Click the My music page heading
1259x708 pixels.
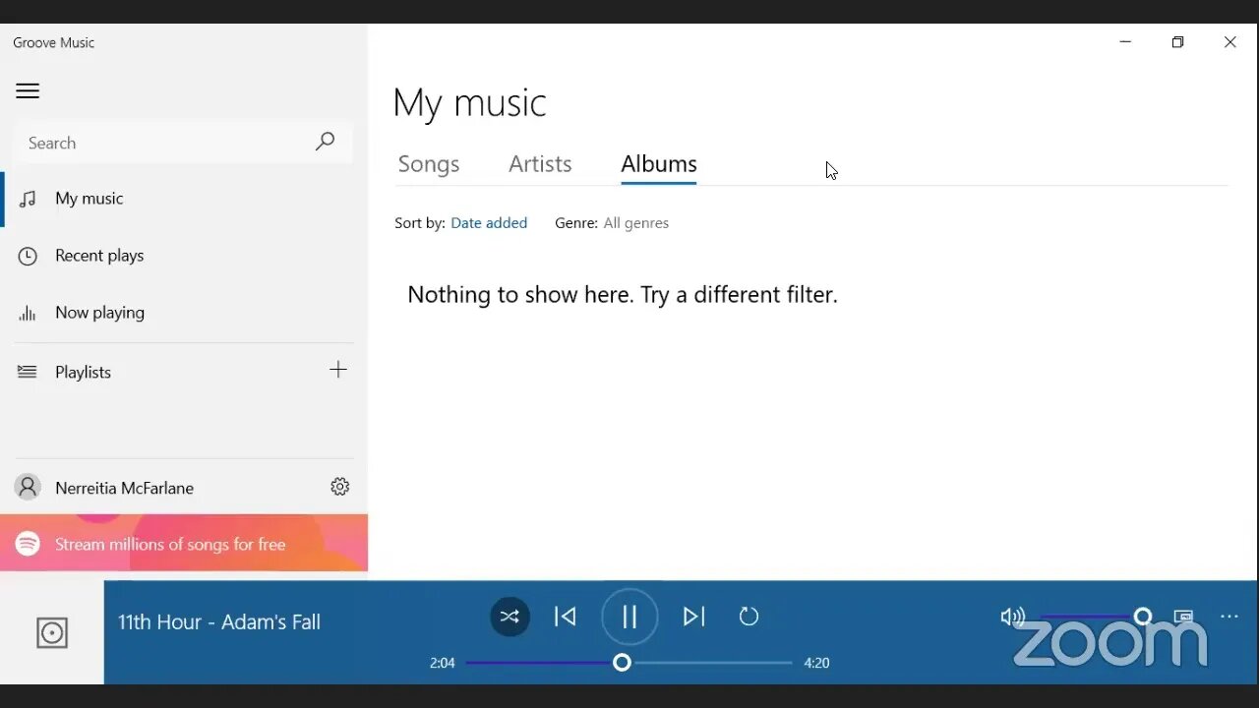click(469, 103)
